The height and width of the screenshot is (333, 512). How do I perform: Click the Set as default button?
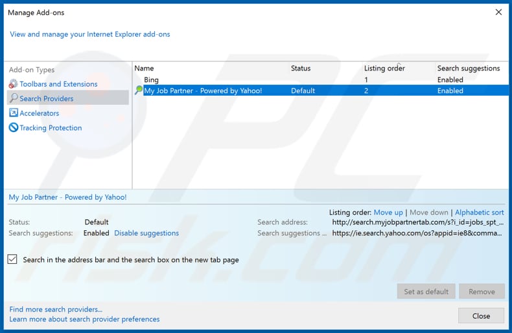[x=426, y=291]
